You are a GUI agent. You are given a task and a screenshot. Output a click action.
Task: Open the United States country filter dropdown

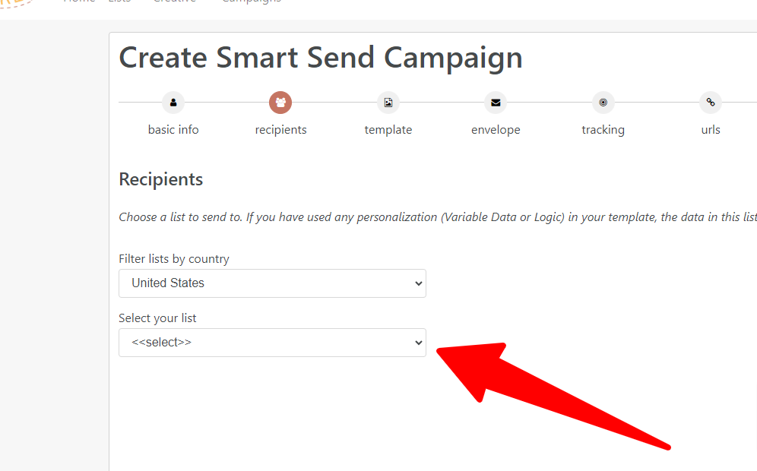point(272,283)
